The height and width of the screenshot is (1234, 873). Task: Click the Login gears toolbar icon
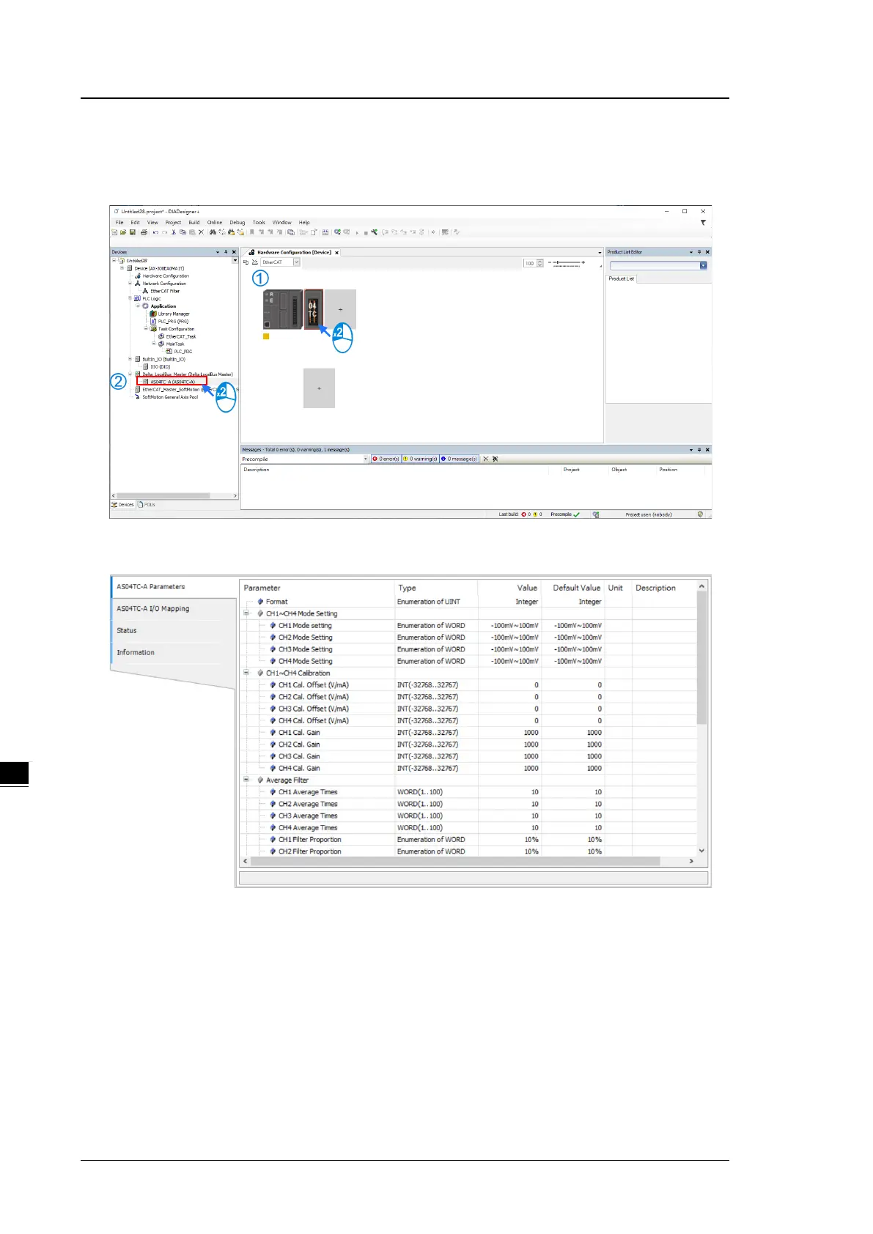point(337,232)
